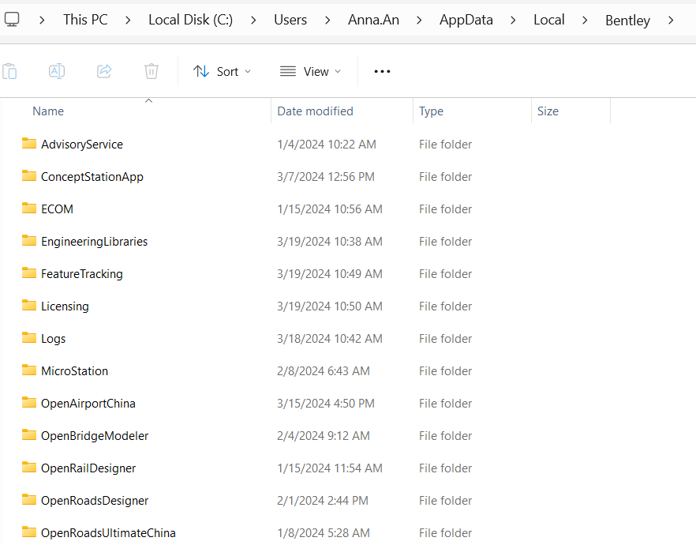Open the See more ellipsis menu
Screen dimensions: 696x545
click(x=382, y=71)
